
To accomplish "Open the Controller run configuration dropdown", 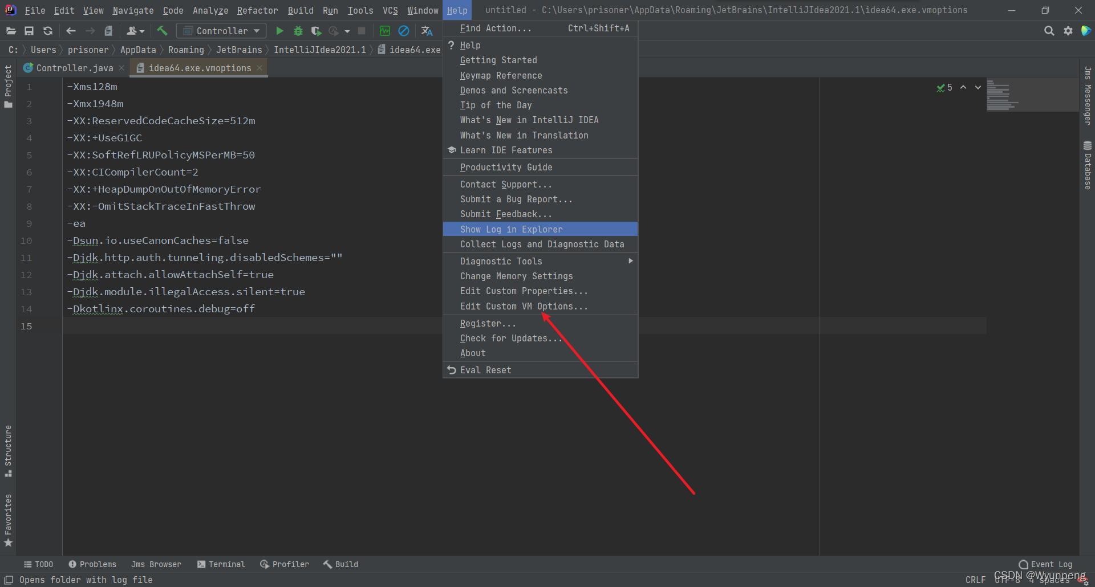I will pyautogui.click(x=221, y=31).
